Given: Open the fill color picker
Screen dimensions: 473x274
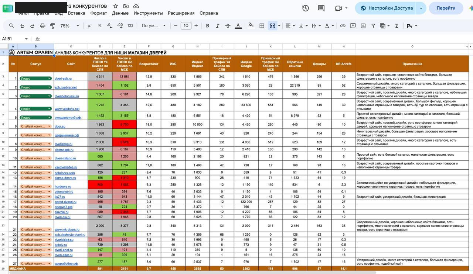Looking at the screenshot, I should click(251, 26).
